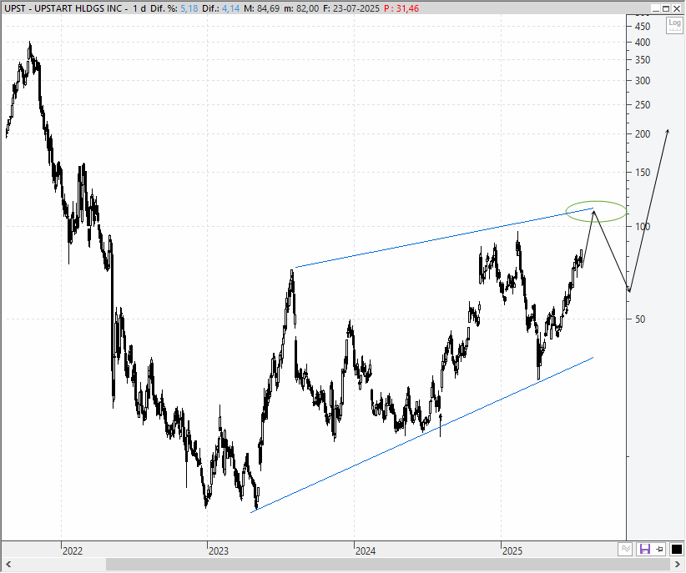Click the 1 d timeframe label
Image resolution: width=686 pixels, height=573 pixels.
(139, 8)
